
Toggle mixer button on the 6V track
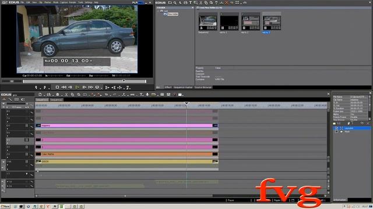click(x=27, y=125)
